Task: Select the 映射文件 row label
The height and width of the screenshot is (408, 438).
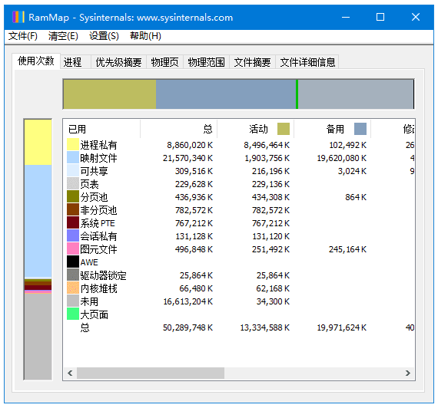Action: 98,158
